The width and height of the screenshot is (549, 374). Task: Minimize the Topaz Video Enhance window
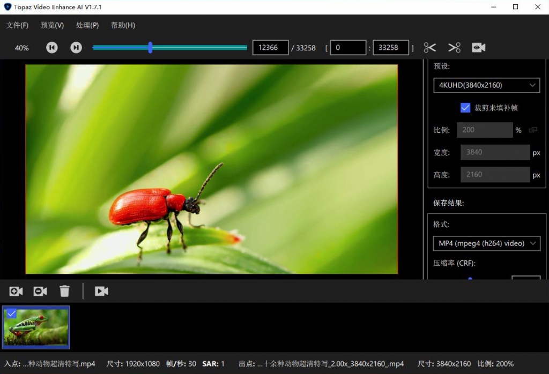click(494, 6)
